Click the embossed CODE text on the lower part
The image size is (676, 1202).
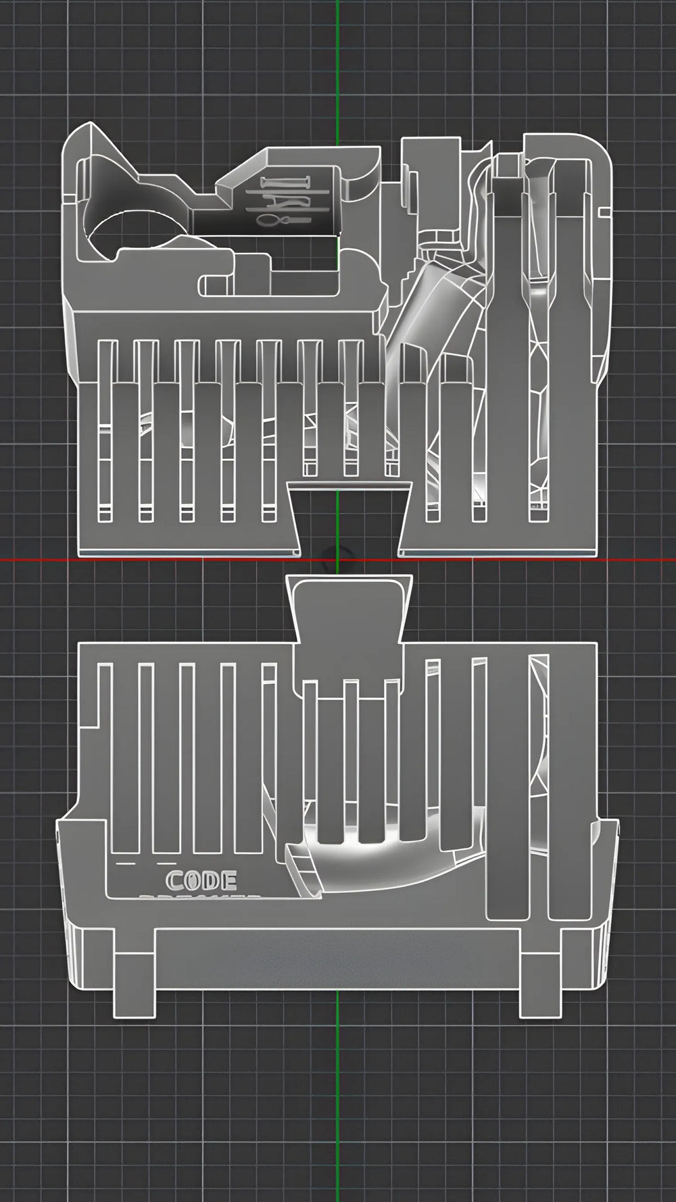pos(201,881)
